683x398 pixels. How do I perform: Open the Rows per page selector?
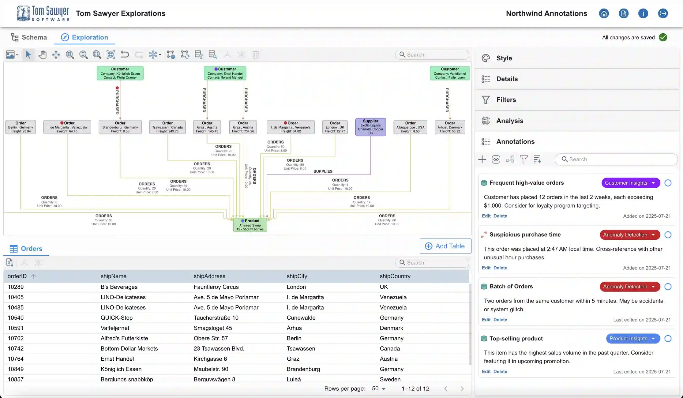(x=378, y=388)
